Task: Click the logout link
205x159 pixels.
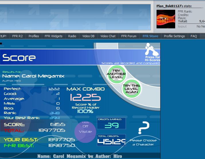Action: tap(182, 26)
